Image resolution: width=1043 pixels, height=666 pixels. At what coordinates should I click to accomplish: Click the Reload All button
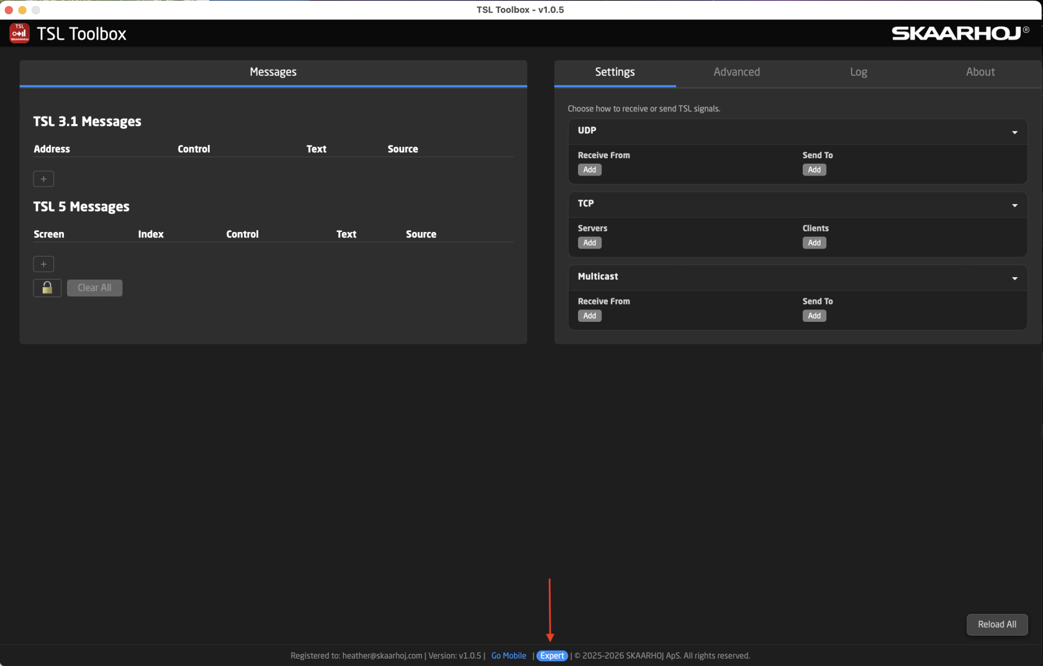point(997,624)
